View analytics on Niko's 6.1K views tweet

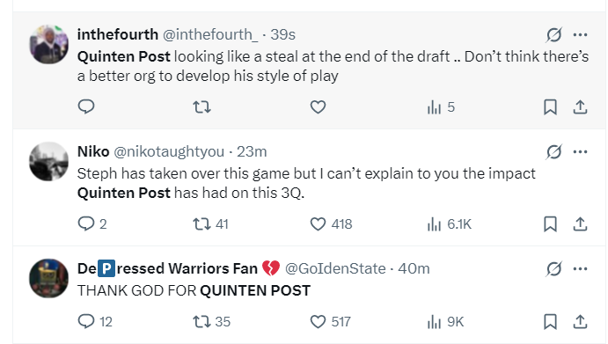(449, 224)
